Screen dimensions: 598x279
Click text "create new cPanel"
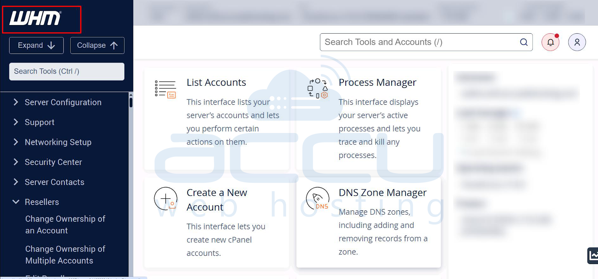pos(219,240)
